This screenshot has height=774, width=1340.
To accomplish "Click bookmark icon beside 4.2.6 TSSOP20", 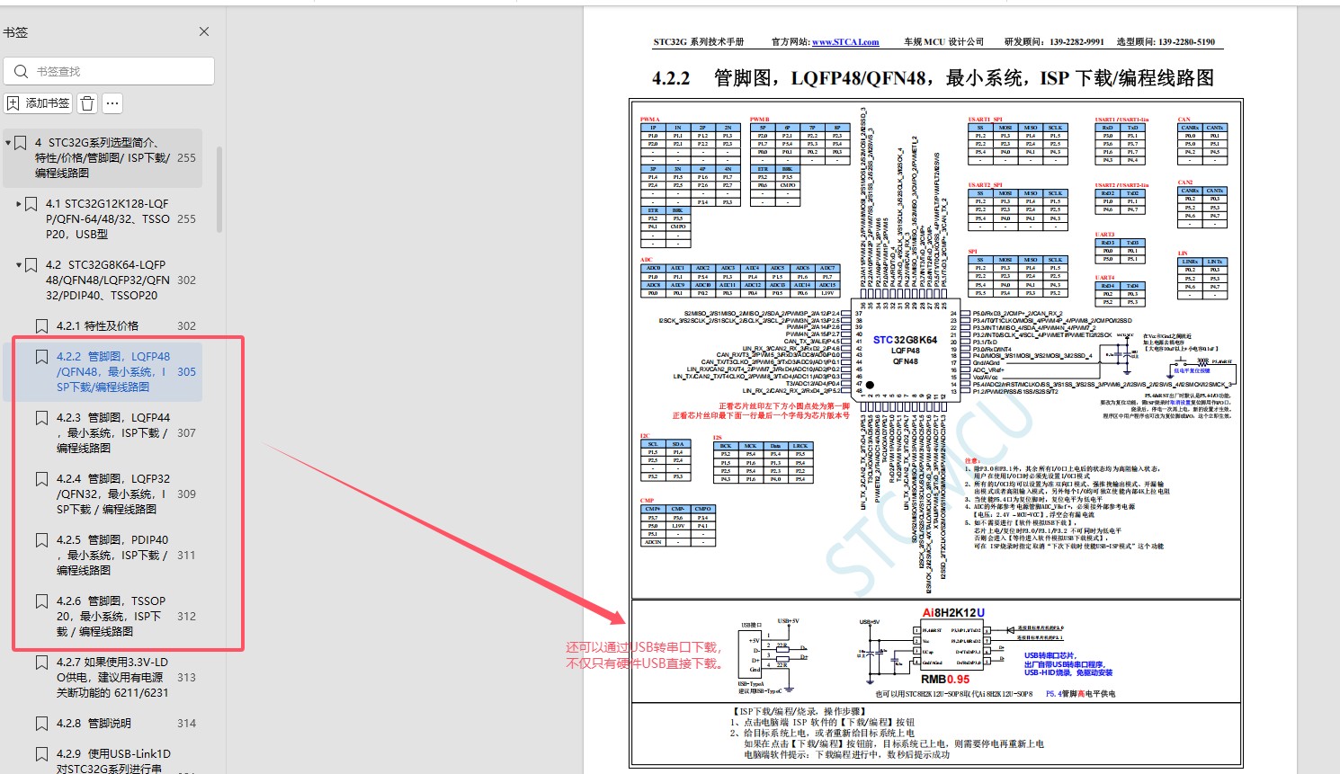I will tap(41, 601).
